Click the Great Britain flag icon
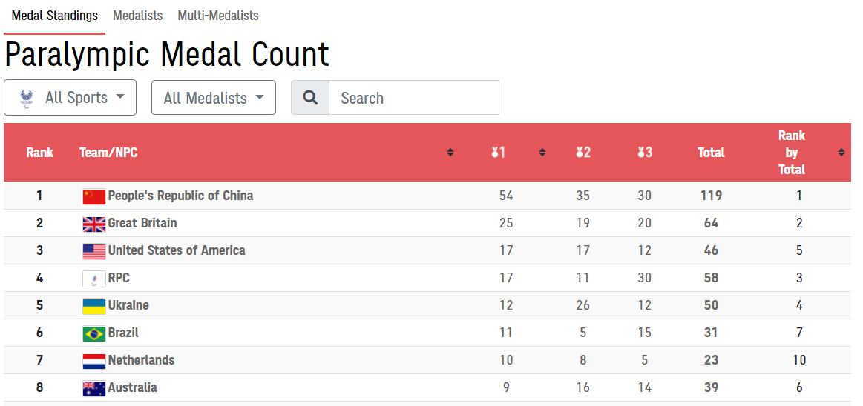The height and width of the screenshot is (406, 863). click(x=94, y=224)
